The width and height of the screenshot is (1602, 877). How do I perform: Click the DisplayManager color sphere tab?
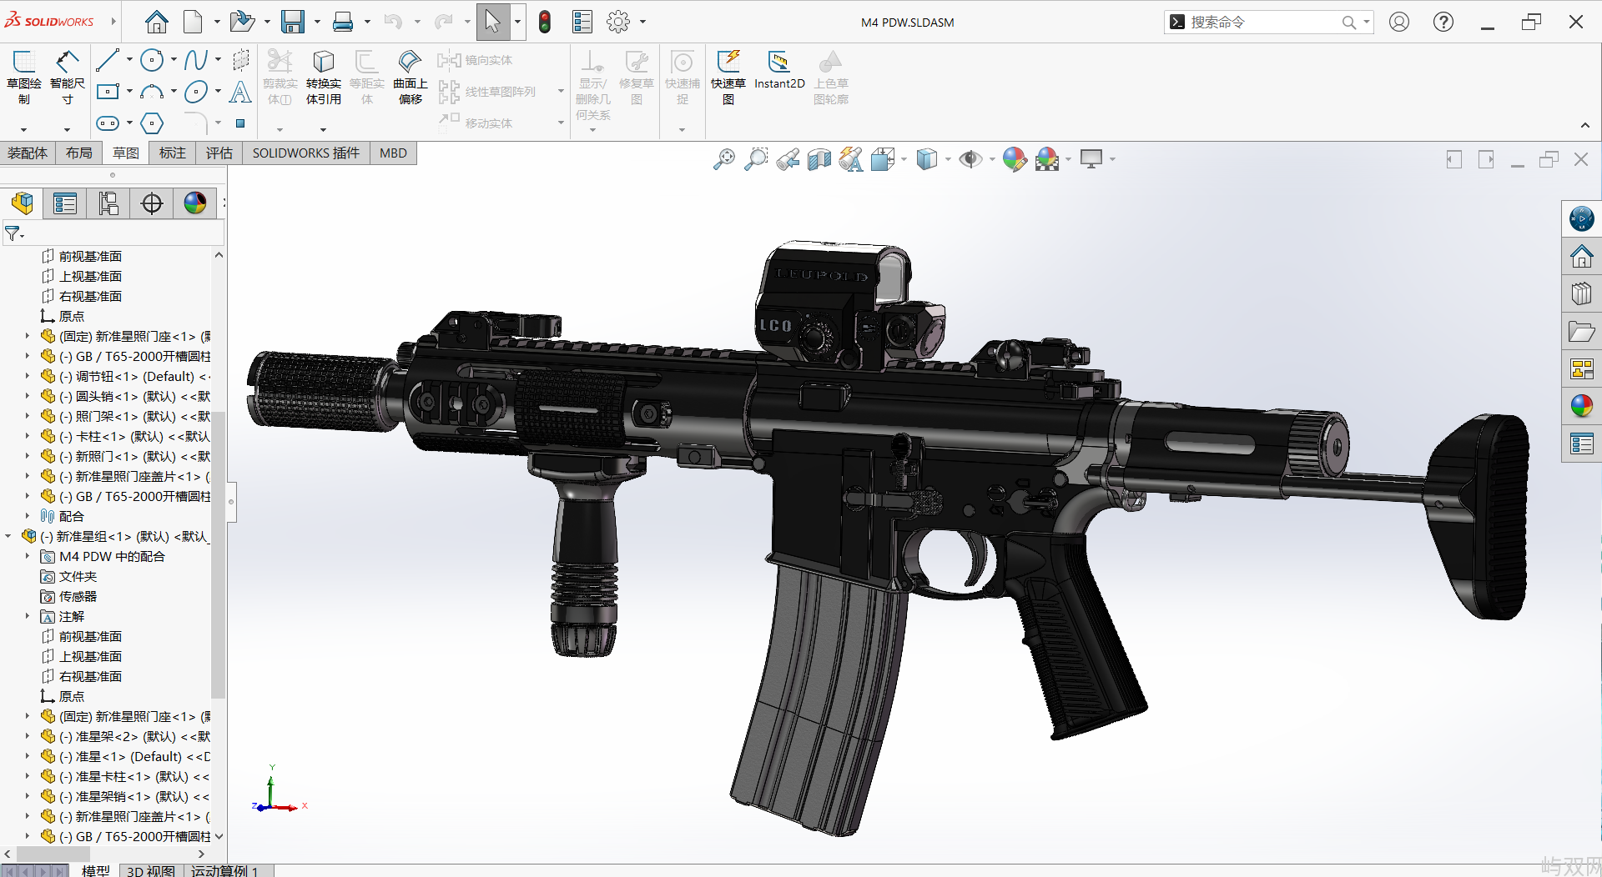coord(195,203)
